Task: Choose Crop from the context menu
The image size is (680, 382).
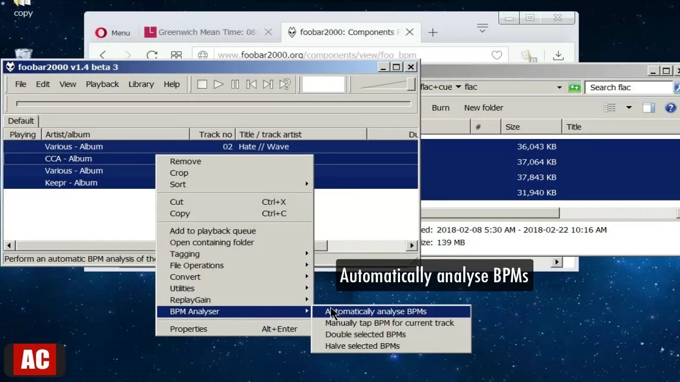Action: coord(234,173)
